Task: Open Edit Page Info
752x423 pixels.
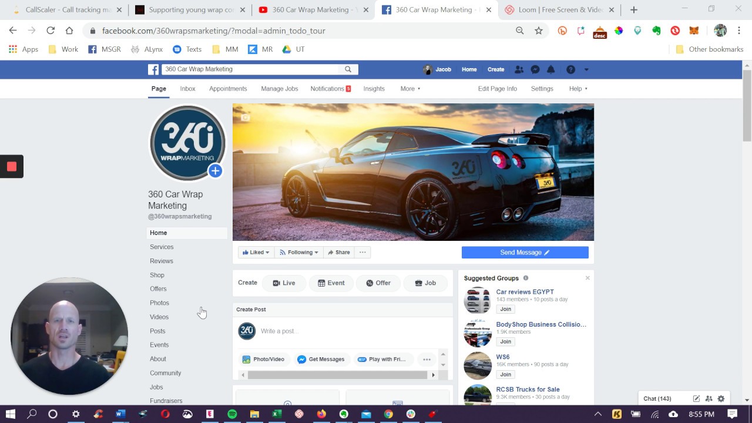Action: (498, 89)
